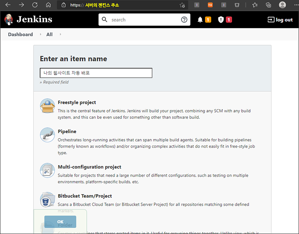This screenshot has width=299, height=234.
Task: Click the Jenkins title text link
Action: [x=34, y=19]
